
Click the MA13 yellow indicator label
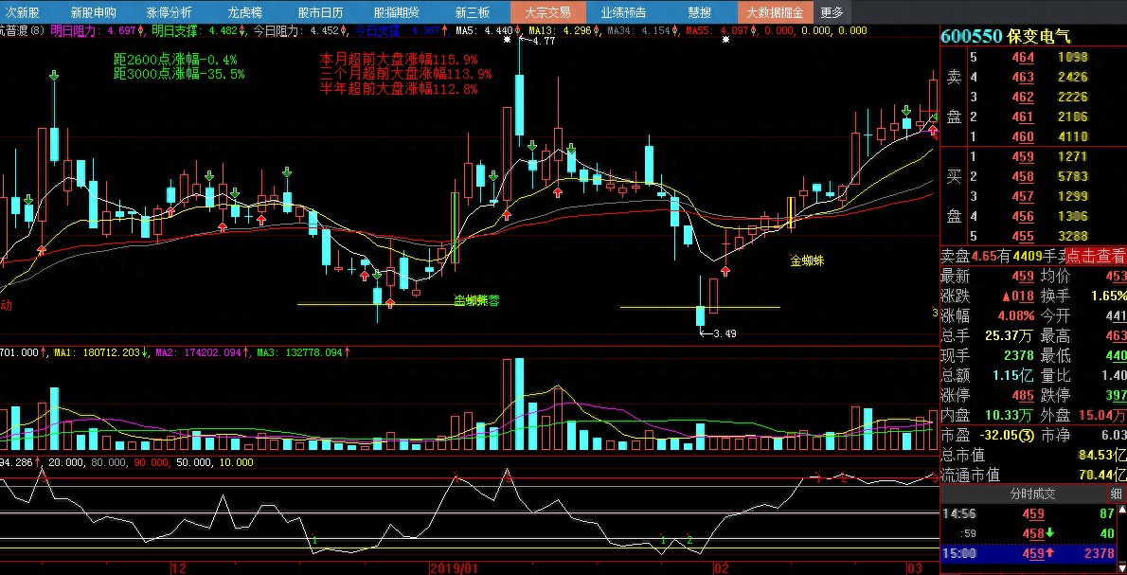(x=542, y=31)
